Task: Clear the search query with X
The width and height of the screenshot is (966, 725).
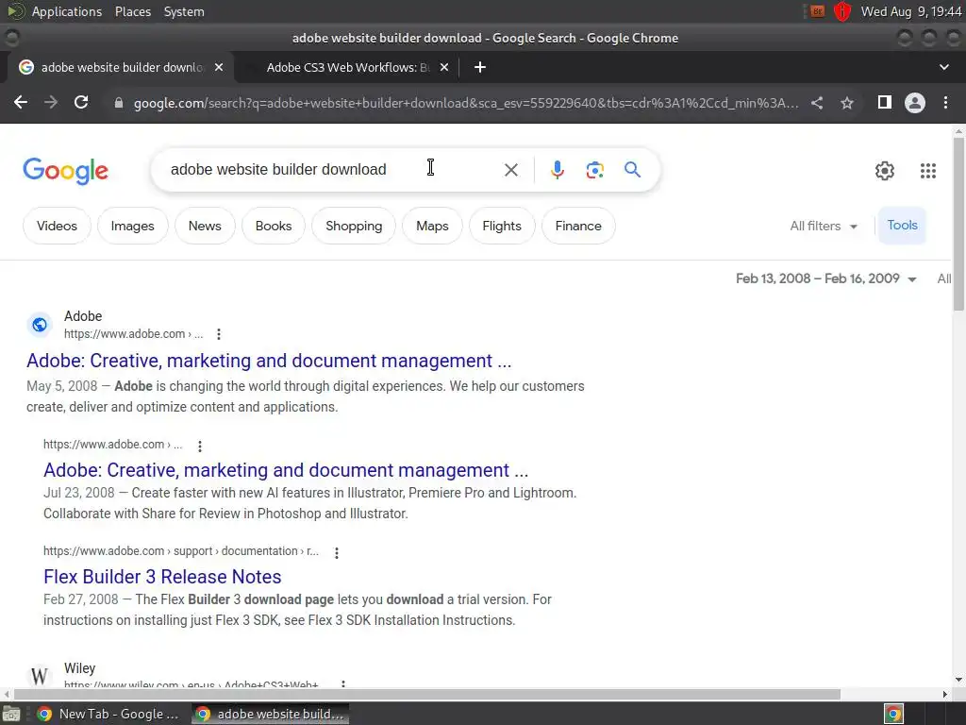Action: tap(510, 170)
